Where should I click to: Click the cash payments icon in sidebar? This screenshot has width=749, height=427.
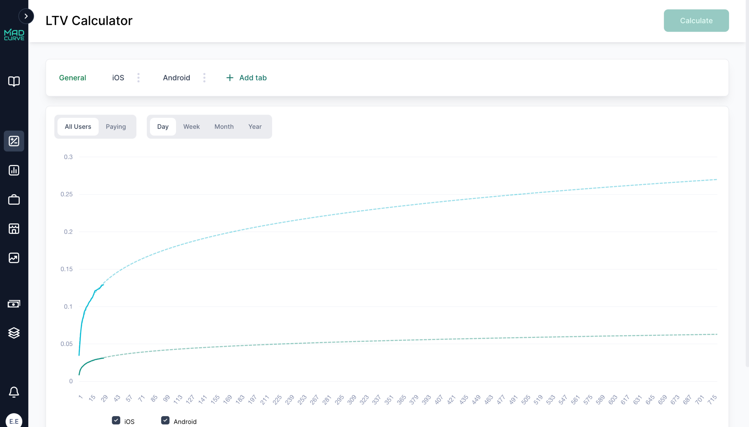[x=14, y=304]
